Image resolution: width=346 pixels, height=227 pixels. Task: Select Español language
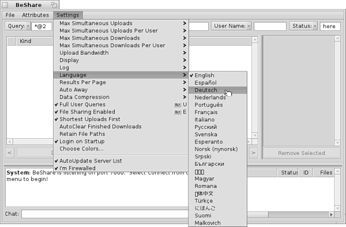[217, 82]
